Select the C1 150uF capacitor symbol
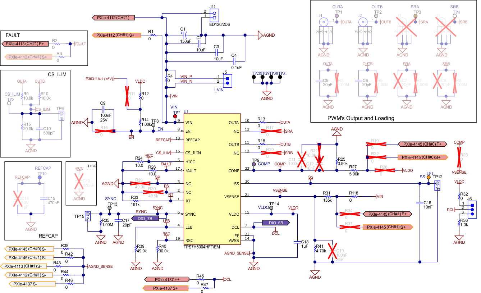The image size is (481, 293). (186, 35)
